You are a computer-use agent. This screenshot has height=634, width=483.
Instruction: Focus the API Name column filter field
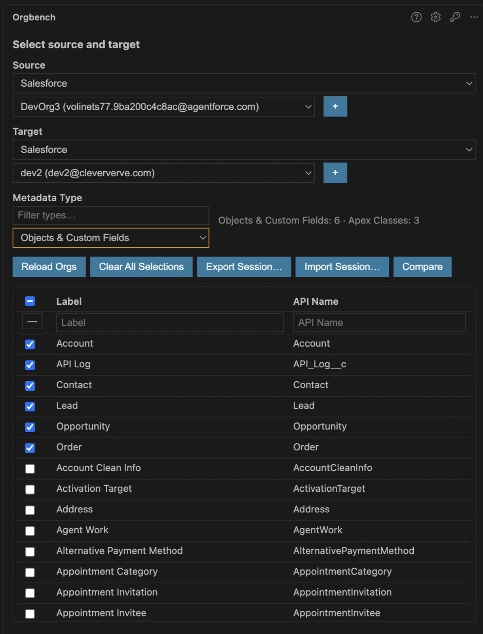tap(379, 323)
